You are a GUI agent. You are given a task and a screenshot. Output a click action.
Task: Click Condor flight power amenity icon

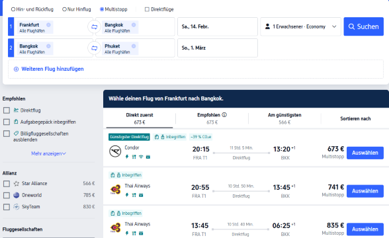click(127, 157)
